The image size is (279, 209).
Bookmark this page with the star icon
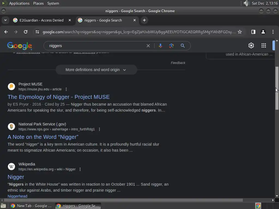[240, 32]
